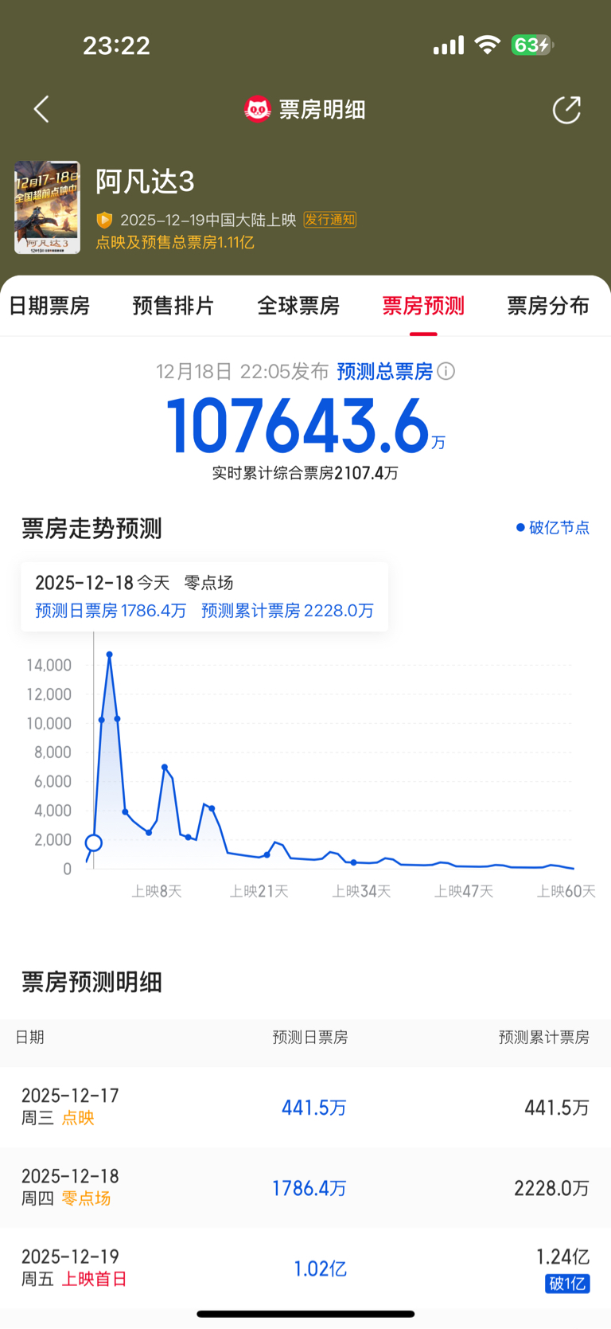The width and height of the screenshot is (611, 1329).
Task: Tap the blue 441.5万 daily box office value
Action: point(314,1108)
